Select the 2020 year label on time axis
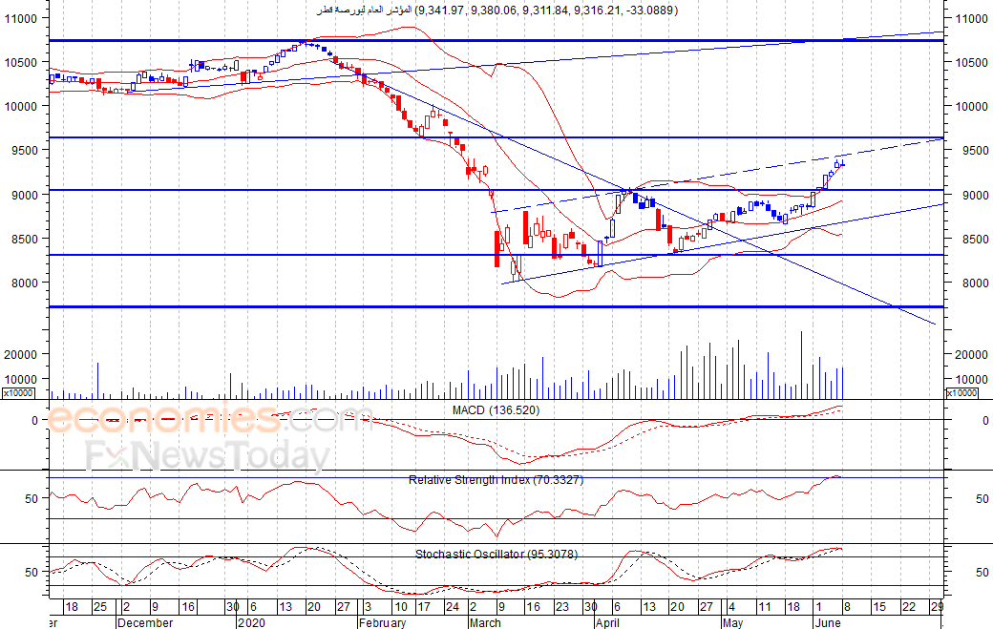 251,622
